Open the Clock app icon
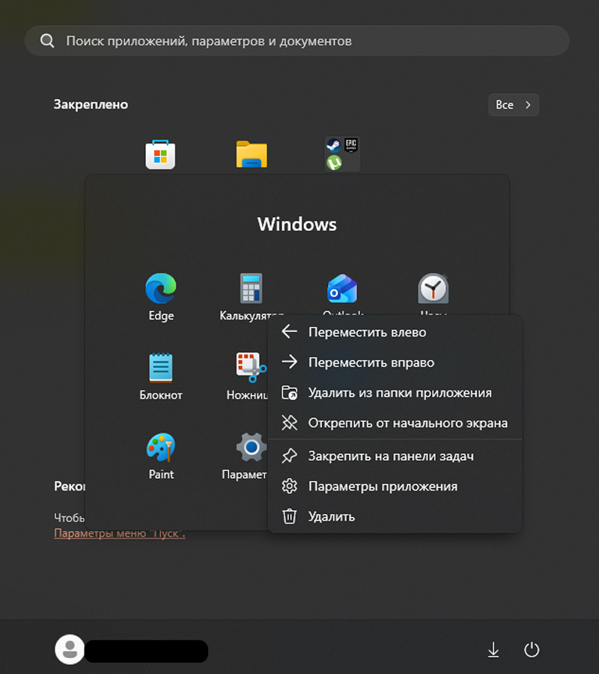This screenshot has height=674, width=599. pos(433,289)
